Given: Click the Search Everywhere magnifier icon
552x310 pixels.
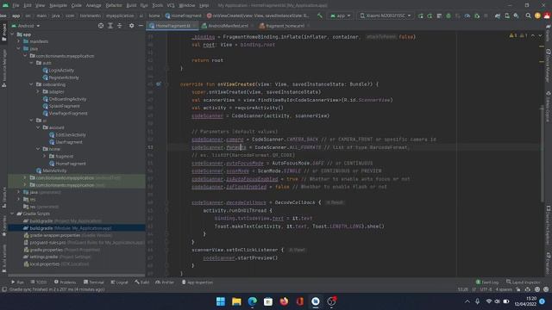Looking at the screenshot, I should click(528, 15).
